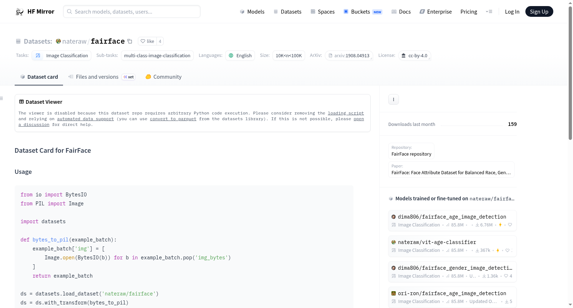Image resolution: width=573 pixels, height=308 pixels.
Task: Select the English language tag
Action: pyautogui.click(x=240, y=55)
